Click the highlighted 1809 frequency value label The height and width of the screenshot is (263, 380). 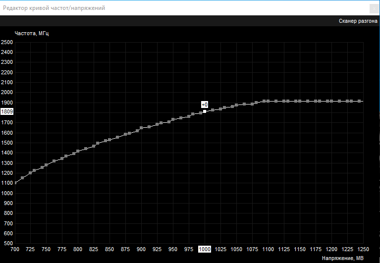click(x=7, y=112)
